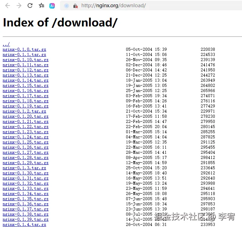This screenshot has width=242, height=228.
Task: Download nginx-0.1.16.tar.gz
Action: click(26, 91)
